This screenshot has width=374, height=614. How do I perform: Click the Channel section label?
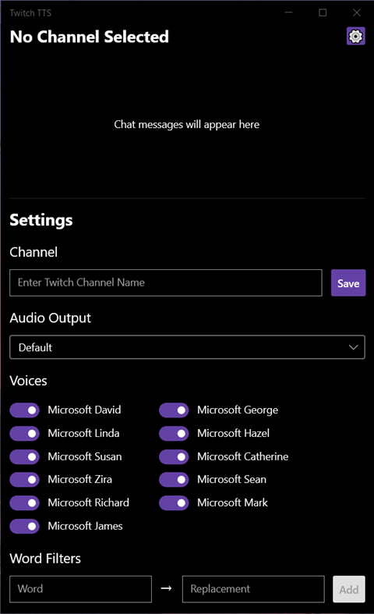pyautogui.click(x=34, y=252)
